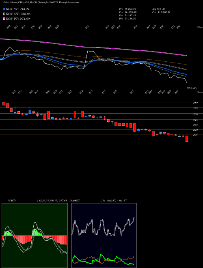Click the 367.45 value under the EMA chart
The width and height of the screenshot is (203, 268).
[192, 88]
